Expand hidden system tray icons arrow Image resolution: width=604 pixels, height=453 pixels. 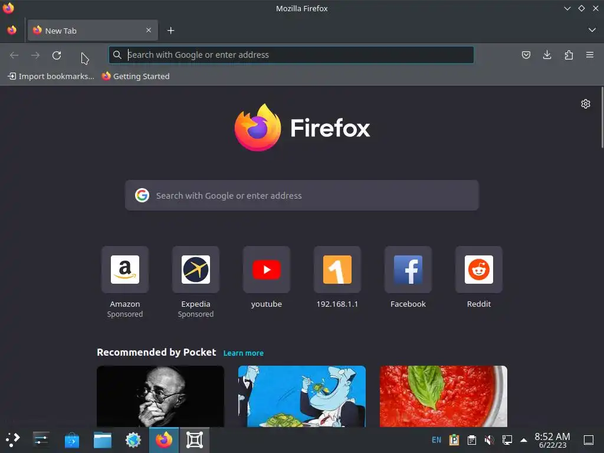pyautogui.click(x=524, y=440)
